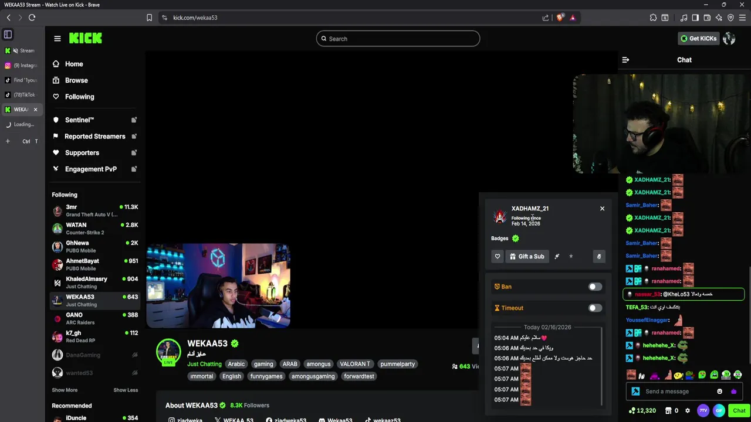Open Brave wallet icon
751x422 pixels.
707,18
